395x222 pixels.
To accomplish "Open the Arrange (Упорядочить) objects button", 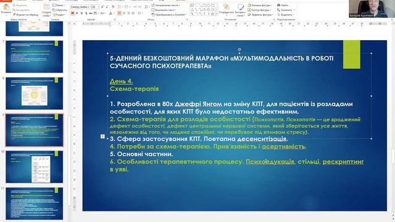I will pos(227,10).
